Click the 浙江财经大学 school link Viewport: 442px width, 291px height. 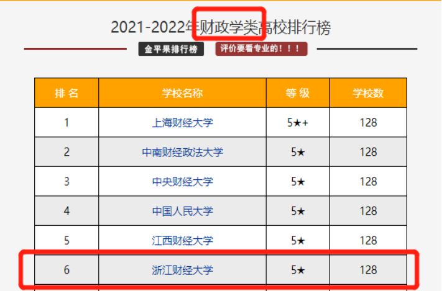tap(182, 270)
